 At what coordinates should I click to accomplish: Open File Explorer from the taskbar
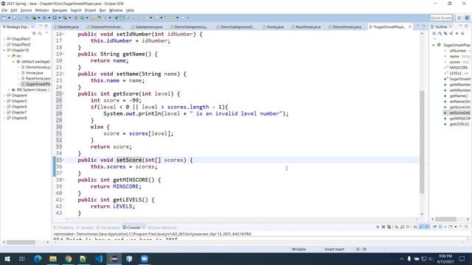pos(53,258)
